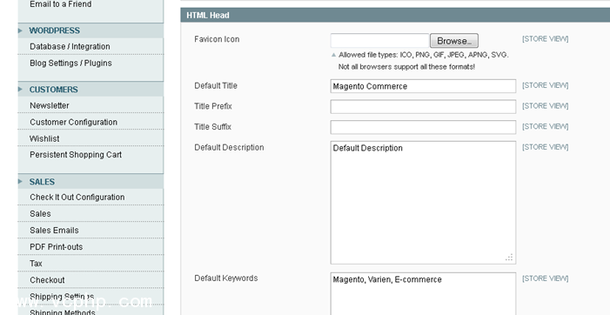This screenshot has height=315, width=610.
Task: Click the [STORE VIEW] text beside Default Title
Action: point(545,85)
